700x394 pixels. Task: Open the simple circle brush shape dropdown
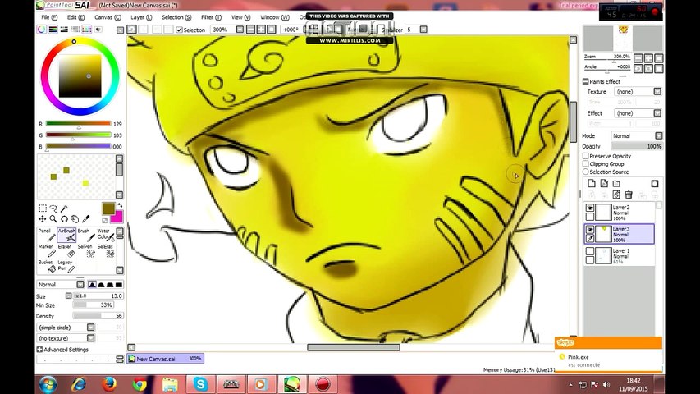pos(90,327)
